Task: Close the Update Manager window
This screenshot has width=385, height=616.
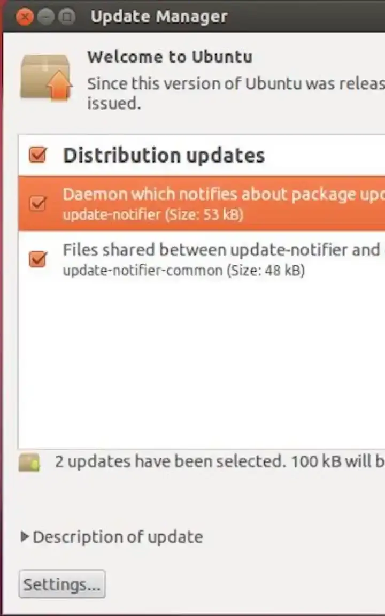Action: (x=24, y=18)
